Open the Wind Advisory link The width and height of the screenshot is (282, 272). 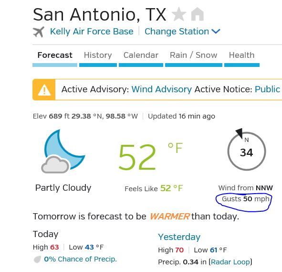pyautogui.click(x=162, y=89)
